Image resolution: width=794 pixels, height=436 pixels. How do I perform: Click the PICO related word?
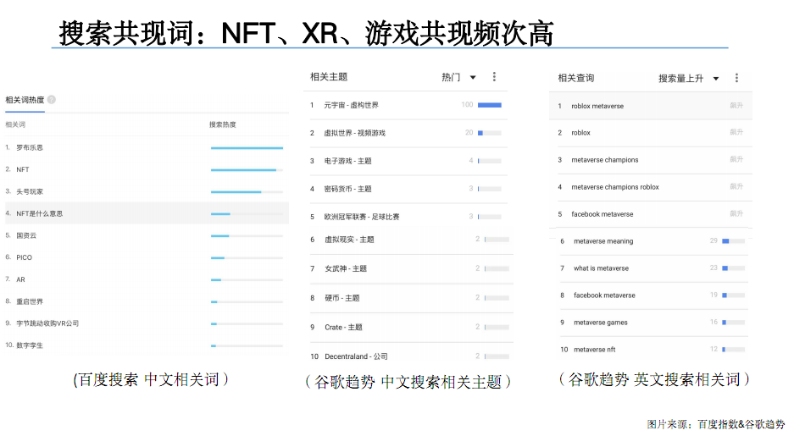pyautogui.click(x=24, y=257)
